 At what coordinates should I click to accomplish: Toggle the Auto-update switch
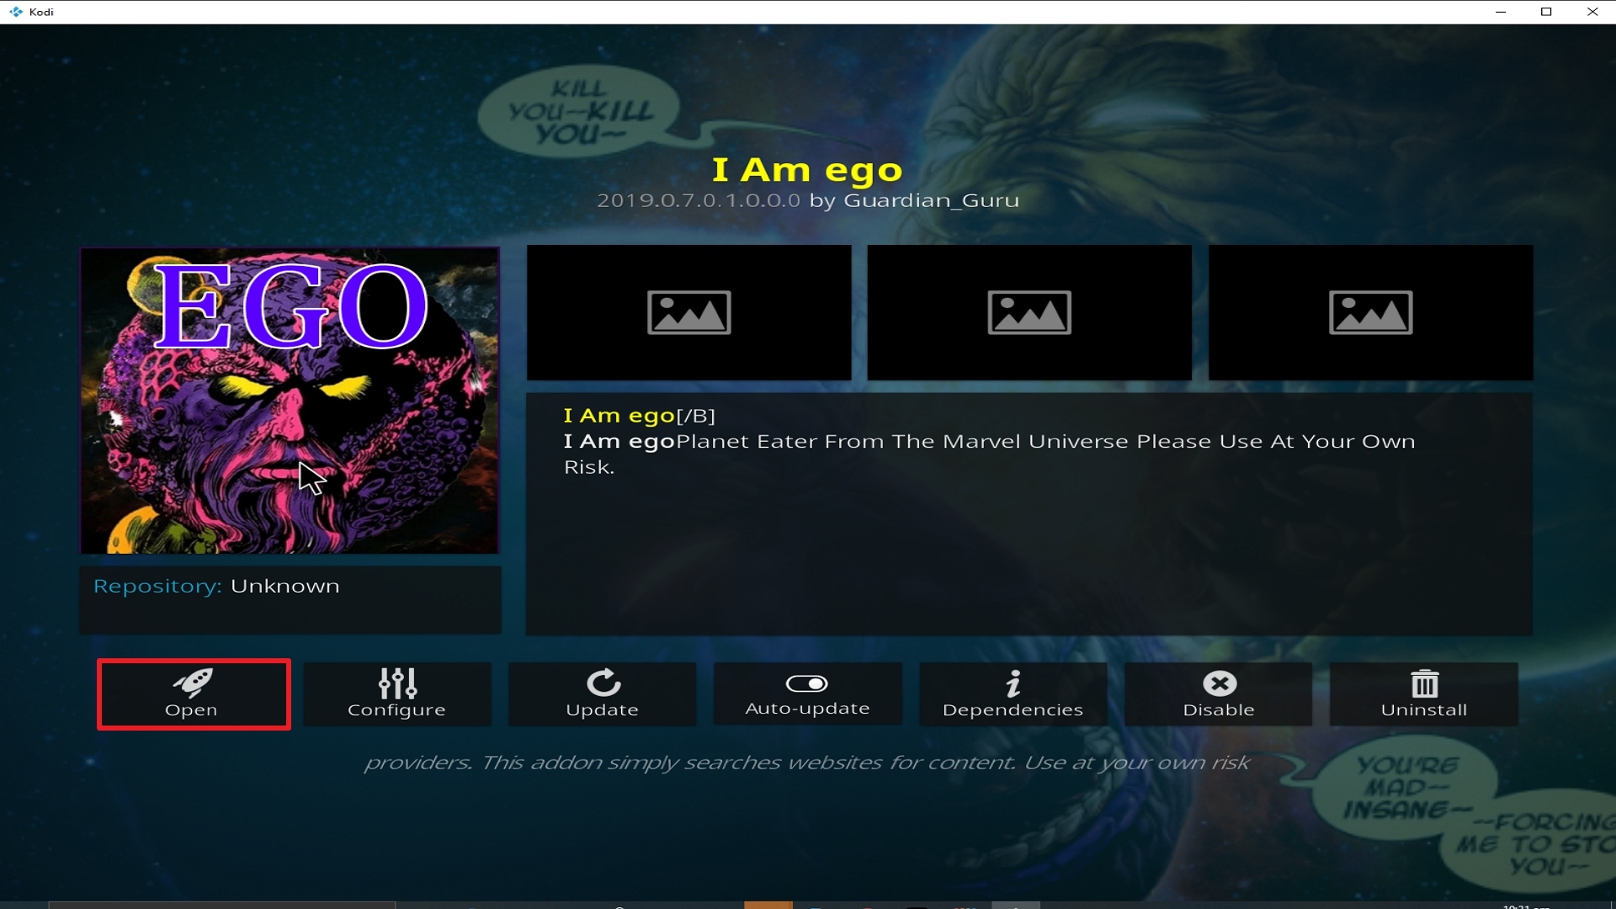[807, 683]
